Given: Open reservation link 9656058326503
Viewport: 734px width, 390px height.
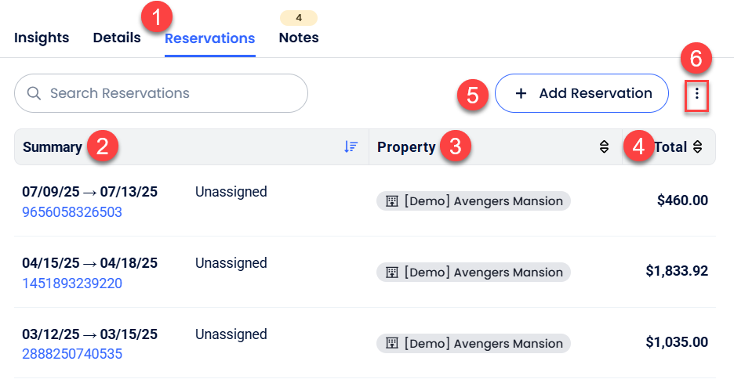Looking at the screenshot, I should [x=72, y=212].
